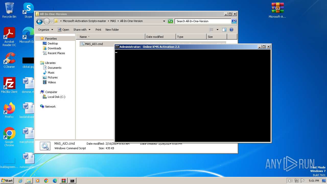Click Microsoft-Activation-Scripts-master in the address bar

click(x=84, y=21)
